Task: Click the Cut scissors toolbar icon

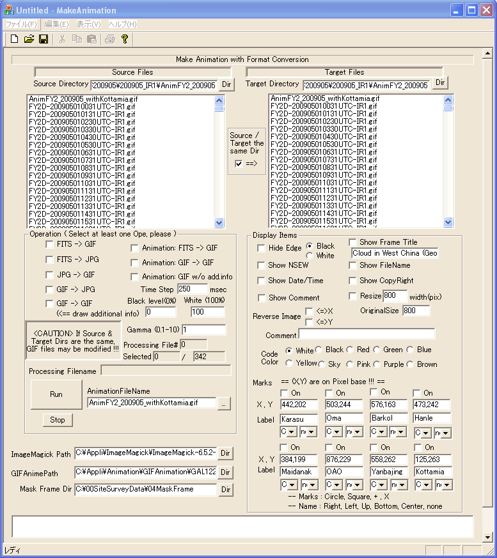Action: 62,39
